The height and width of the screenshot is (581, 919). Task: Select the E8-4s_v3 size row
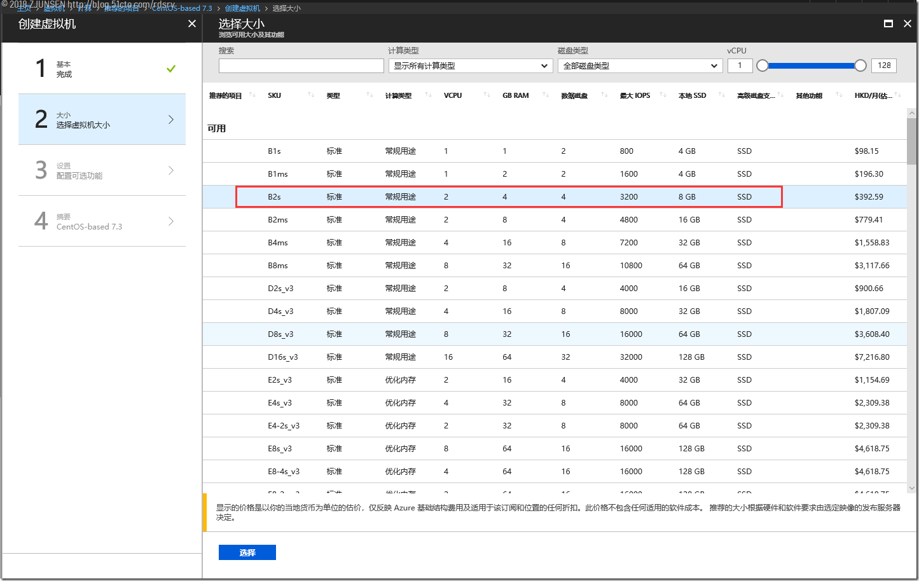tap(555, 472)
